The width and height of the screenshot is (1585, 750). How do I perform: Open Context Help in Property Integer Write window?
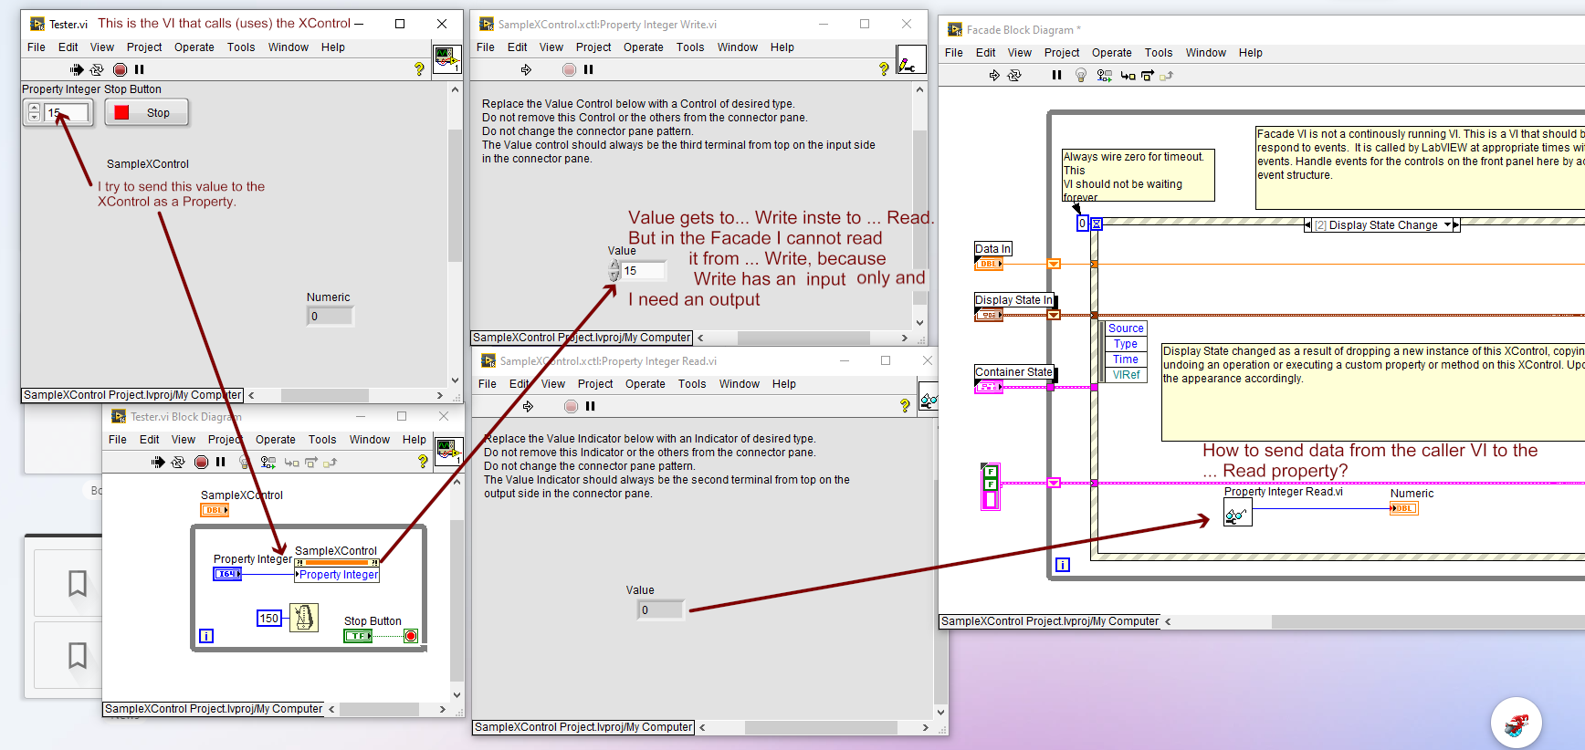click(883, 69)
